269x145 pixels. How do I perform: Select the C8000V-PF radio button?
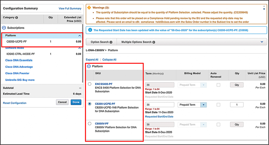click(89, 124)
